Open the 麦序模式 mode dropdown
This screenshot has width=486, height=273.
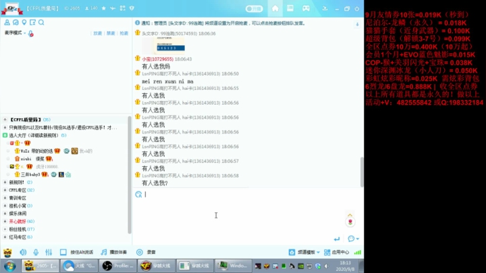(x=15, y=33)
